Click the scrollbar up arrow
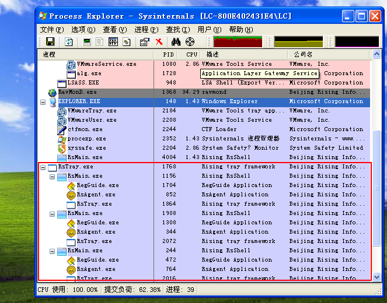The width and height of the screenshot is (387, 303). click(376, 54)
